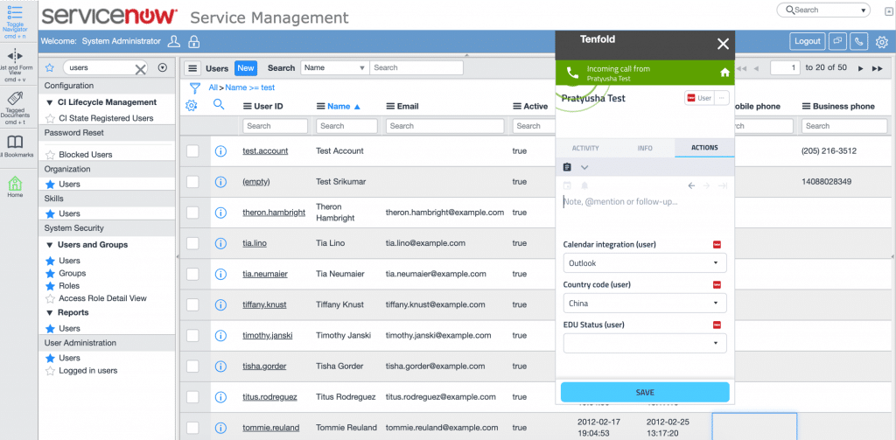Click the Tenfold home icon
Screen dimensions: 896x440
click(724, 73)
